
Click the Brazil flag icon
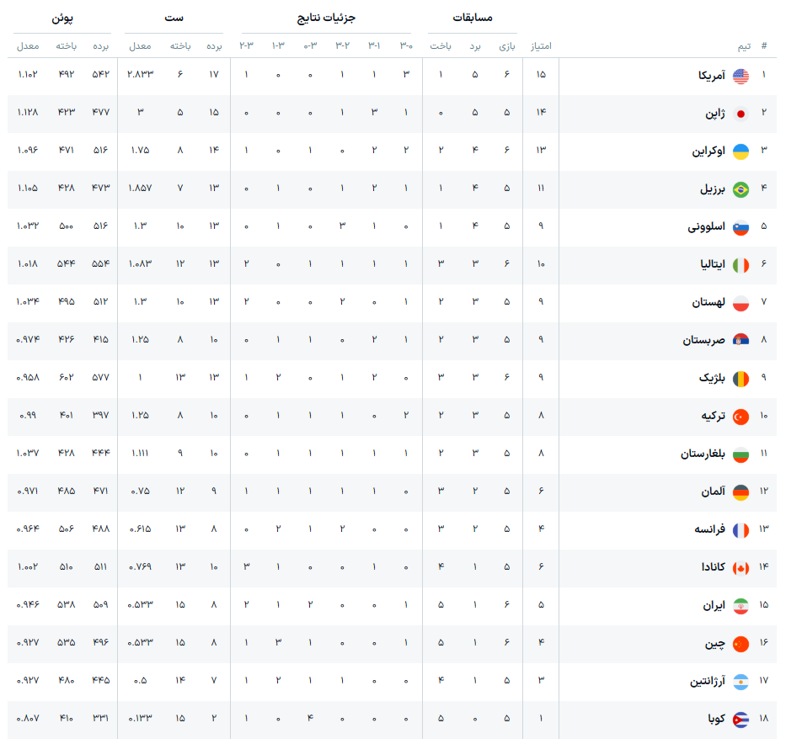741,189
